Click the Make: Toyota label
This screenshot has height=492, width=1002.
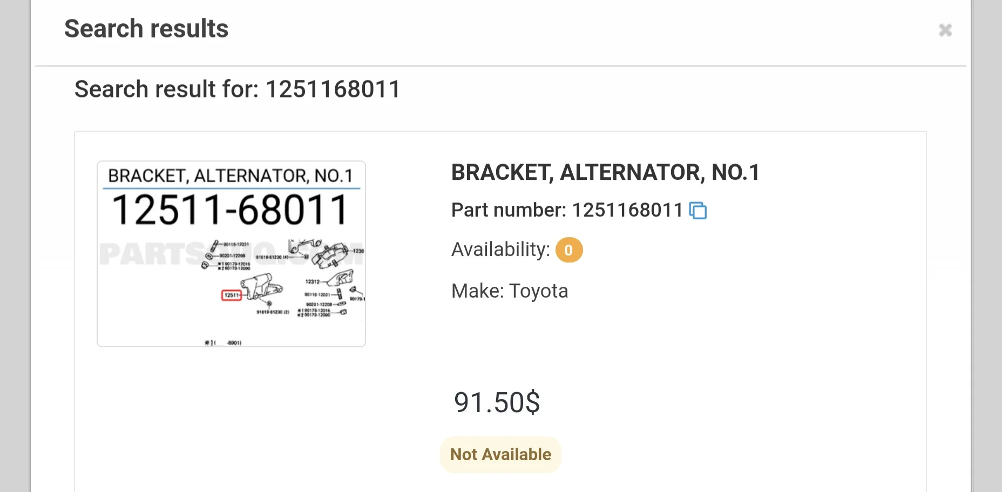(x=510, y=291)
